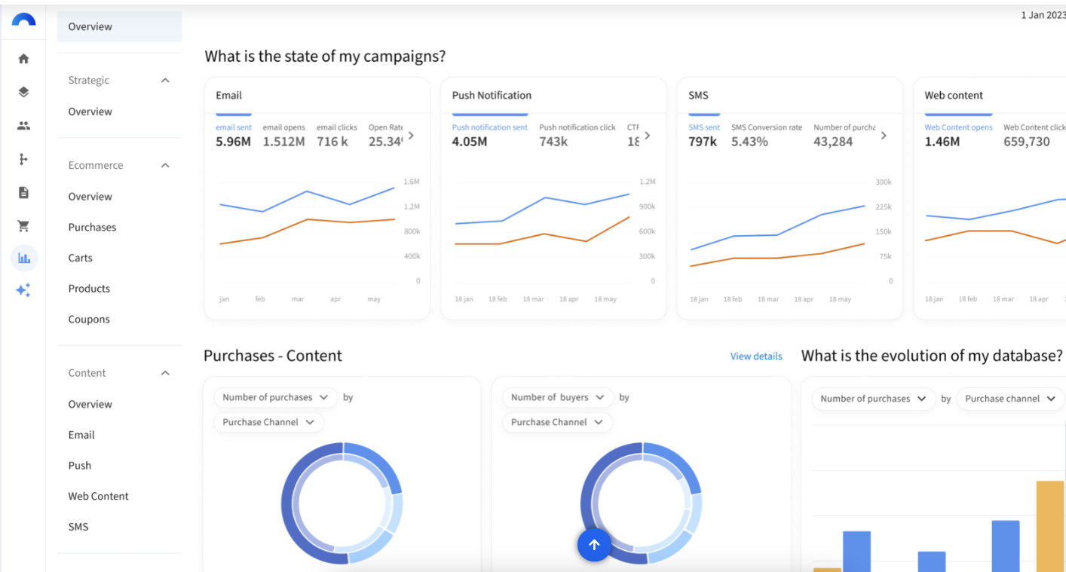Viewport: 1066px width, 572px height.
Task: Go to the Home icon
Action: pyautogui.click(x=23, y=58)
